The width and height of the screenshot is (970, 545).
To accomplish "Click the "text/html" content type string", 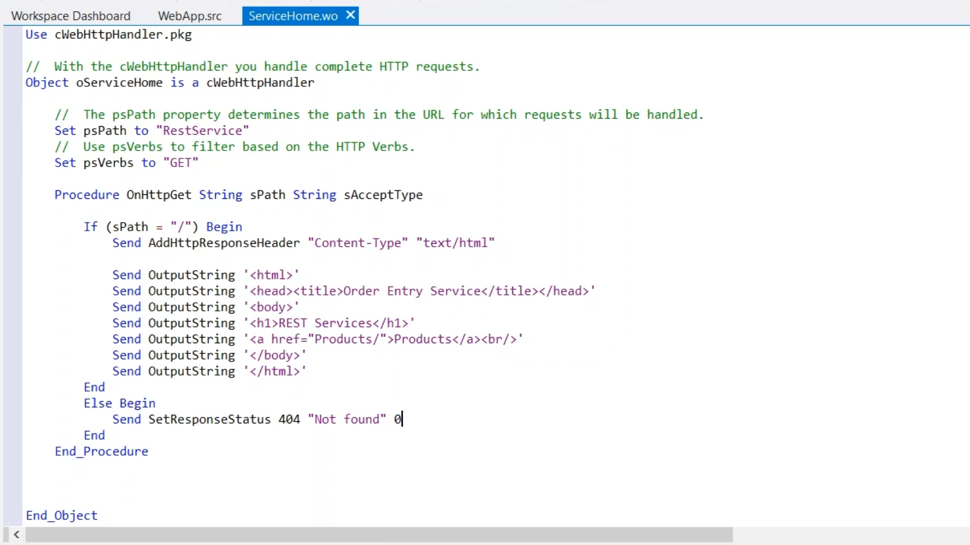I will (455, 243).
